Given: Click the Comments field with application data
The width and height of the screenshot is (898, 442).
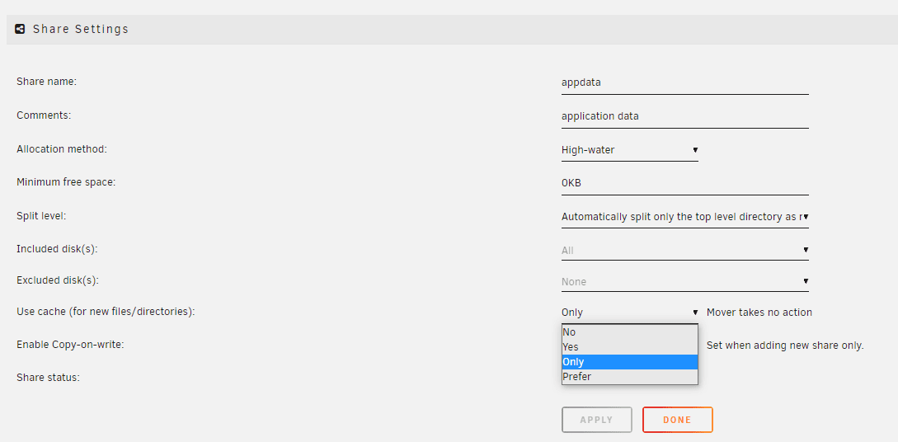Looking at the screenshot, I should pos(685,116).
